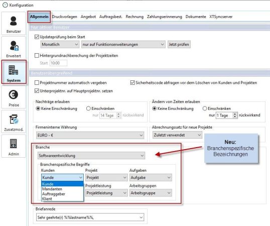Switch to the Rechnung tab
This screenshot has height=226, width=270.
point(134,17)
